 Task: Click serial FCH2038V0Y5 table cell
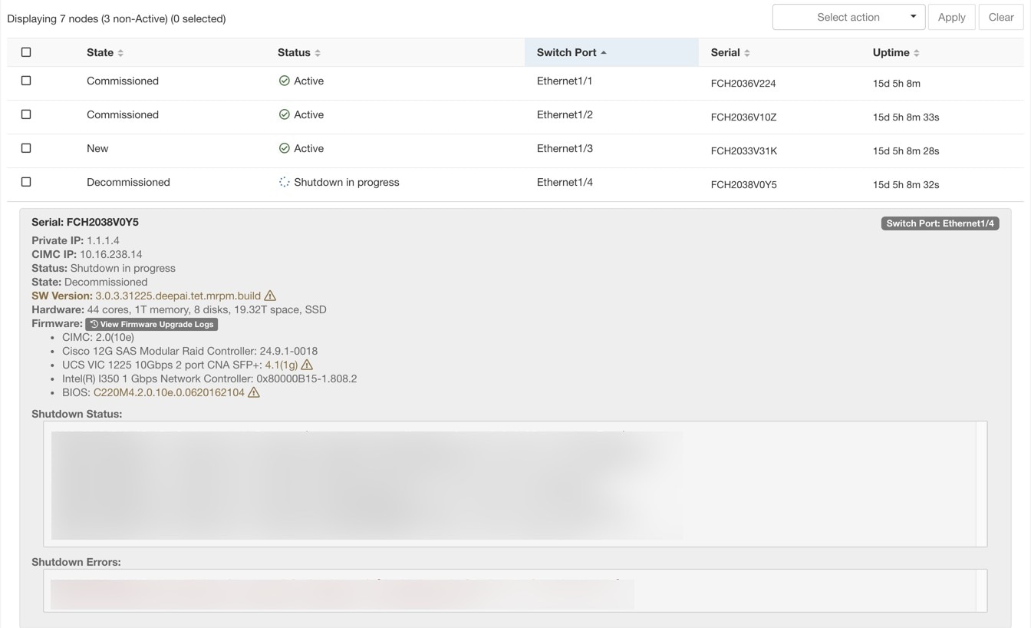point(744,185)
